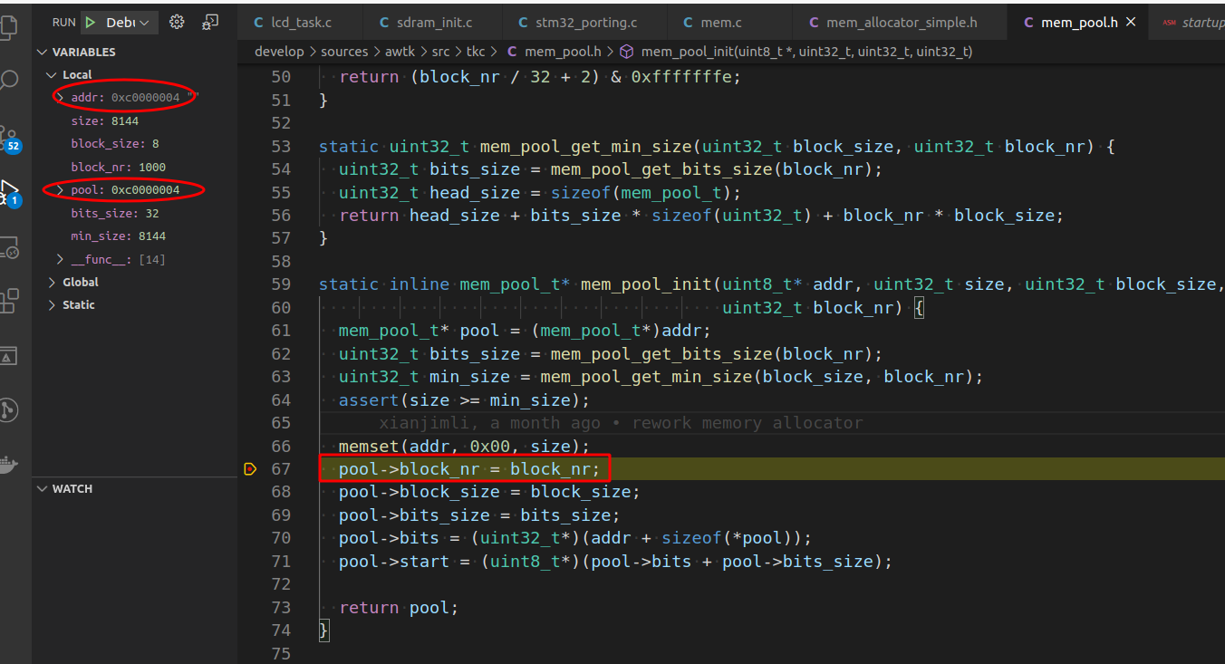Open the Debug configuration dropdown
This screenshot has width=1225, height=664.
(128, 22)
